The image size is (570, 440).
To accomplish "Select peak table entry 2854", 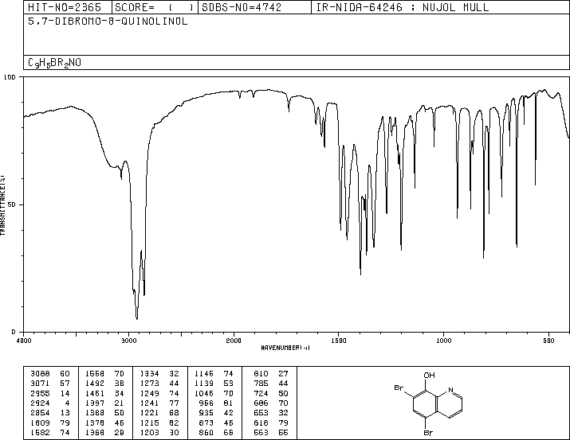I will coord(50,413).
